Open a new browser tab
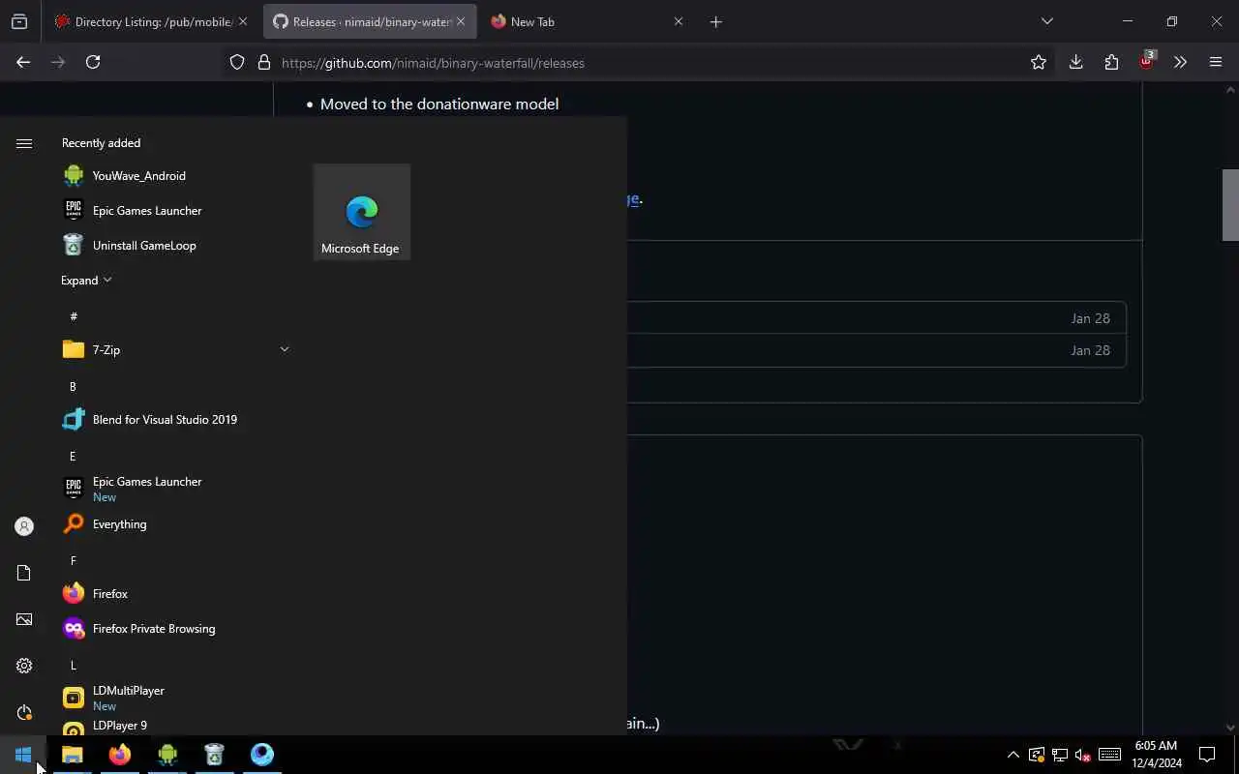1239x774 pixels. pos(715,21)
